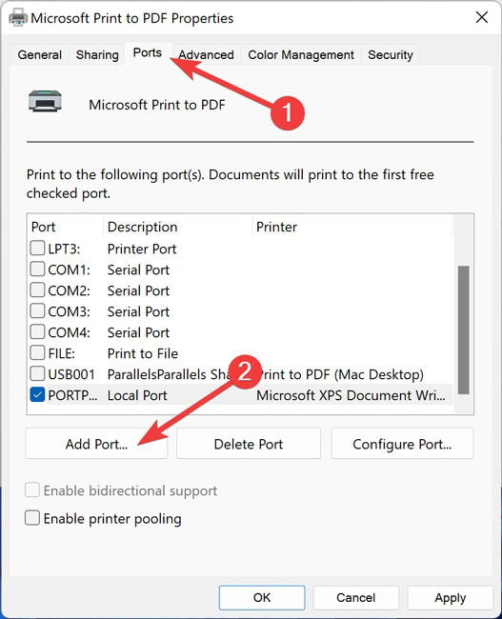Click the port list vertical scrollbar thumb
The height and width of the screenshot is (619, 502).
pos(463,330)
